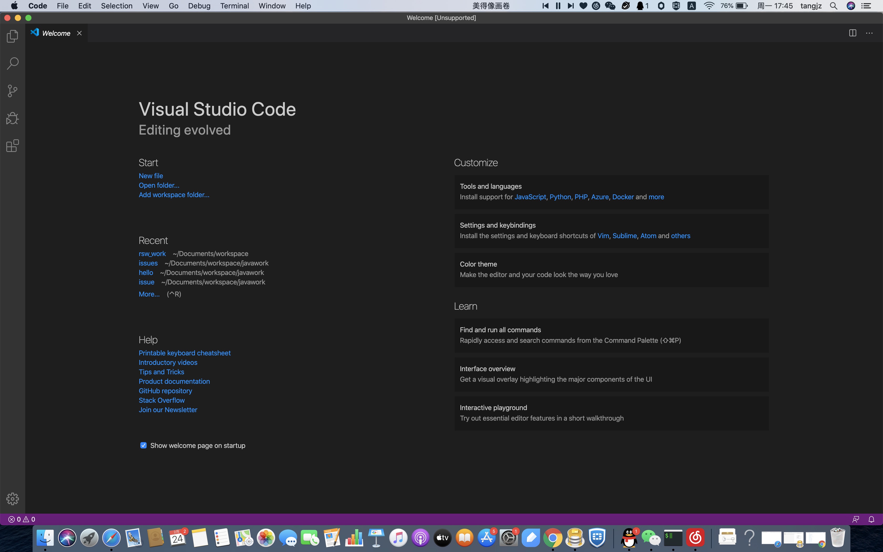
Task: Open the Selection menu
Action: [x=116, y=6]
